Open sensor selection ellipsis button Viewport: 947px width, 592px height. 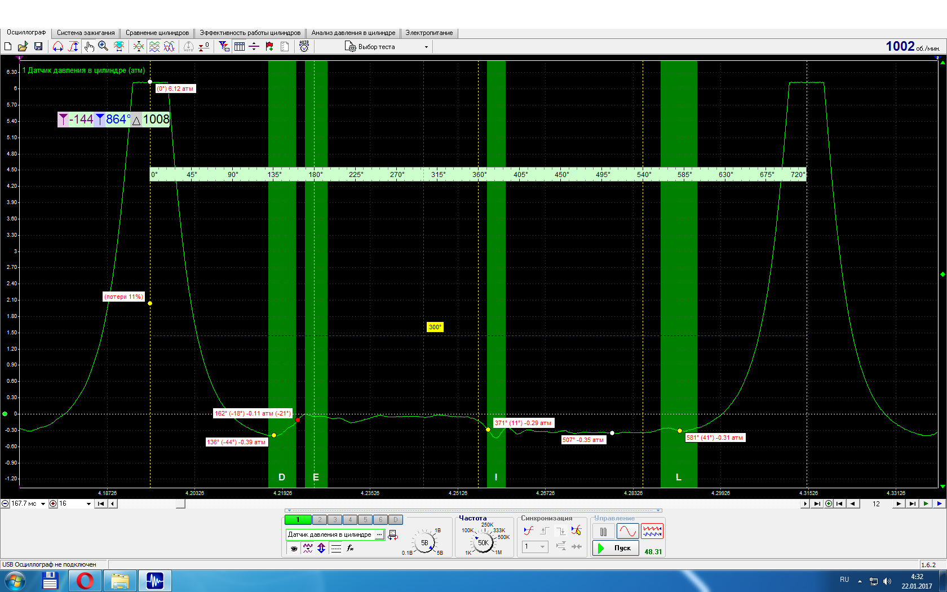pos(379,534)
